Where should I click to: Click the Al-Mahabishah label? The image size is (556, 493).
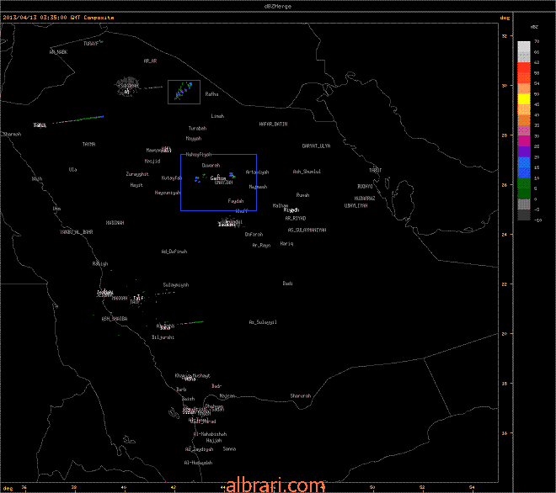click(210, 434)
